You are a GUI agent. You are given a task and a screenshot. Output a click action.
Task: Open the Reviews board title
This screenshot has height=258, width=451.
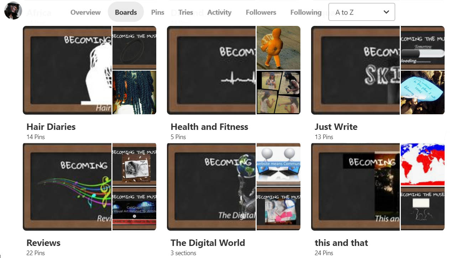coord(43,243)
